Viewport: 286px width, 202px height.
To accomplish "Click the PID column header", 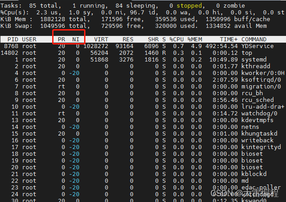I will [13, 40].
